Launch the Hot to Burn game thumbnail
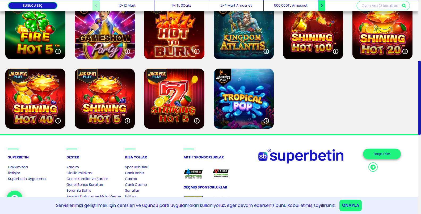The height and width of the screenshot is (214, 421). tap(174, 35)
